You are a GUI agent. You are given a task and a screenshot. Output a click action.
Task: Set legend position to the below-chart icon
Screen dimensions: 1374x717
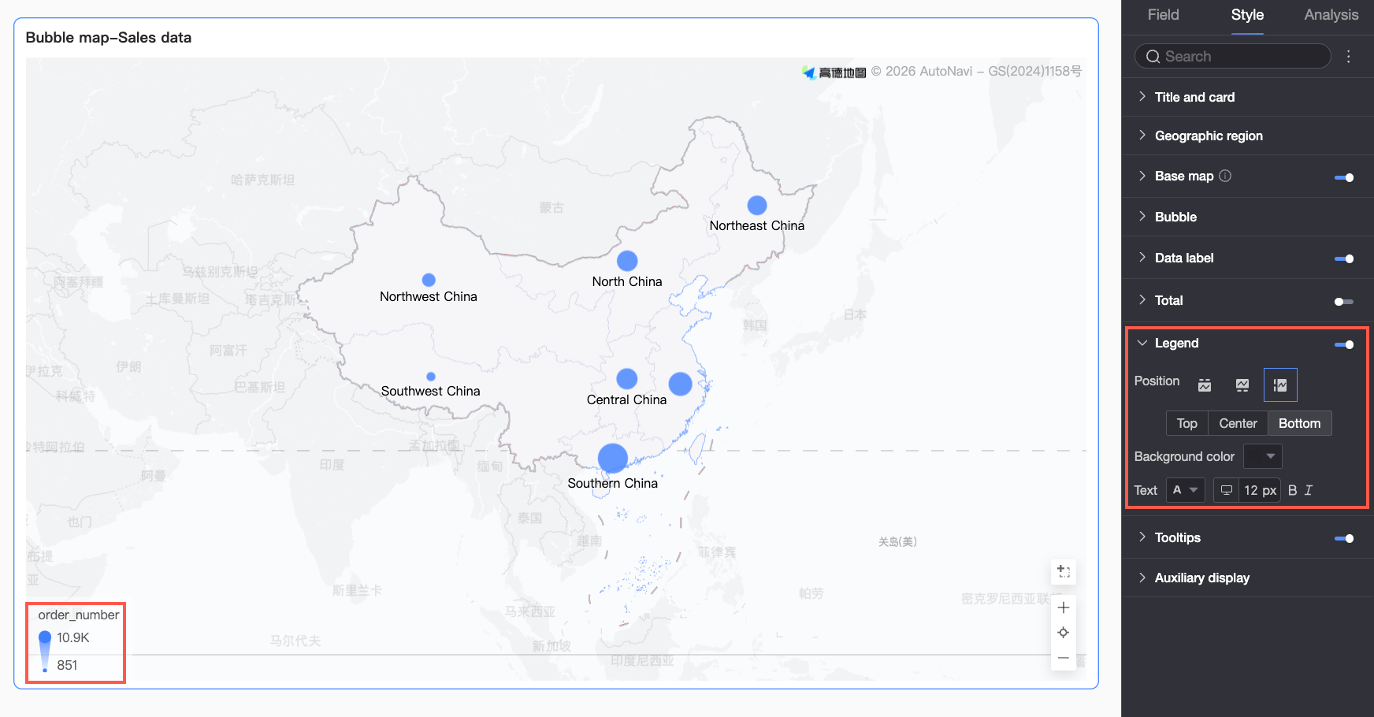1242,385
